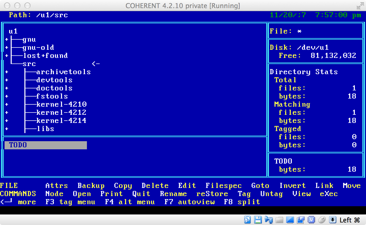
Task: Choose the Move command
Action: [352, 186]
